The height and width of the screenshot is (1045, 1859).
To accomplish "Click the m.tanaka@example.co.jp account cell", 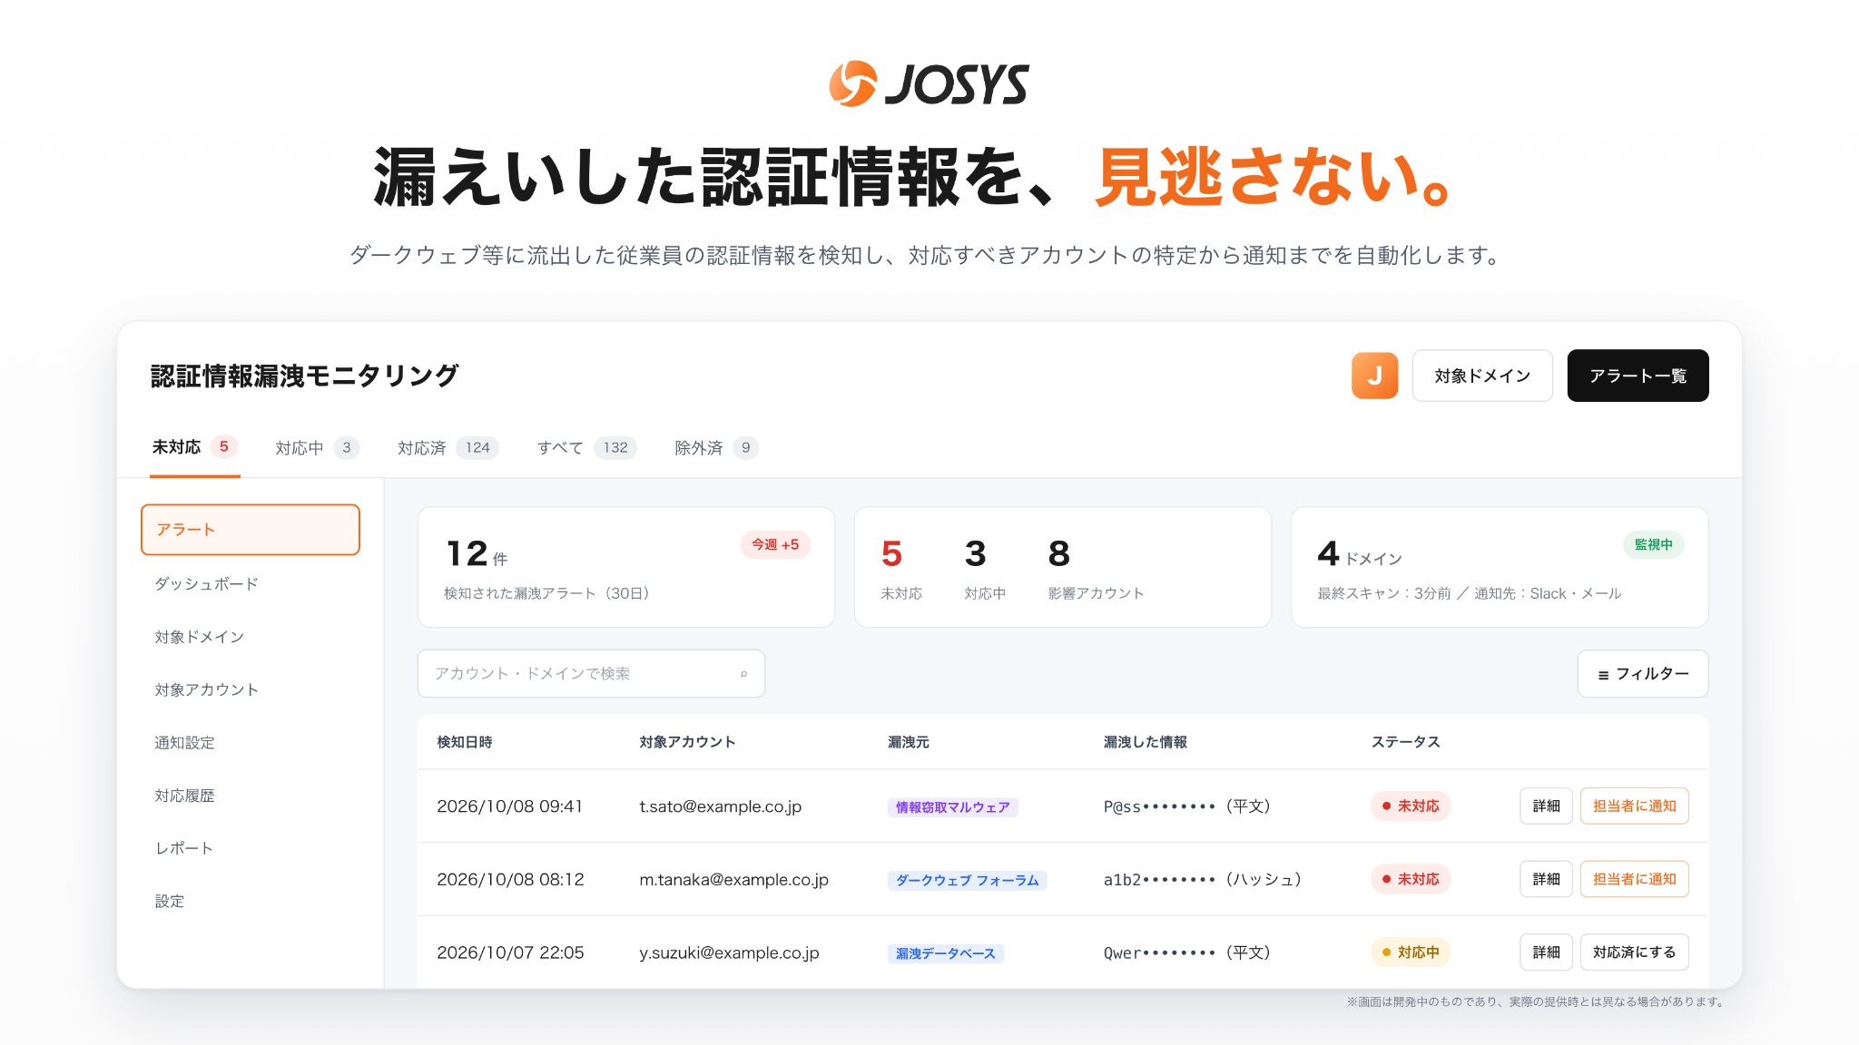I will [734, 880].
